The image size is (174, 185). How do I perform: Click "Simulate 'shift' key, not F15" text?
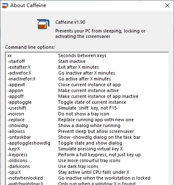click(88, 108)
